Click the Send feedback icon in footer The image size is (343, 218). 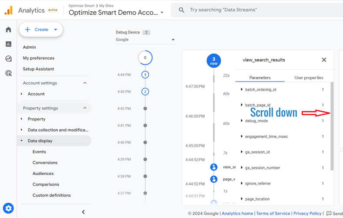point(329,213)
